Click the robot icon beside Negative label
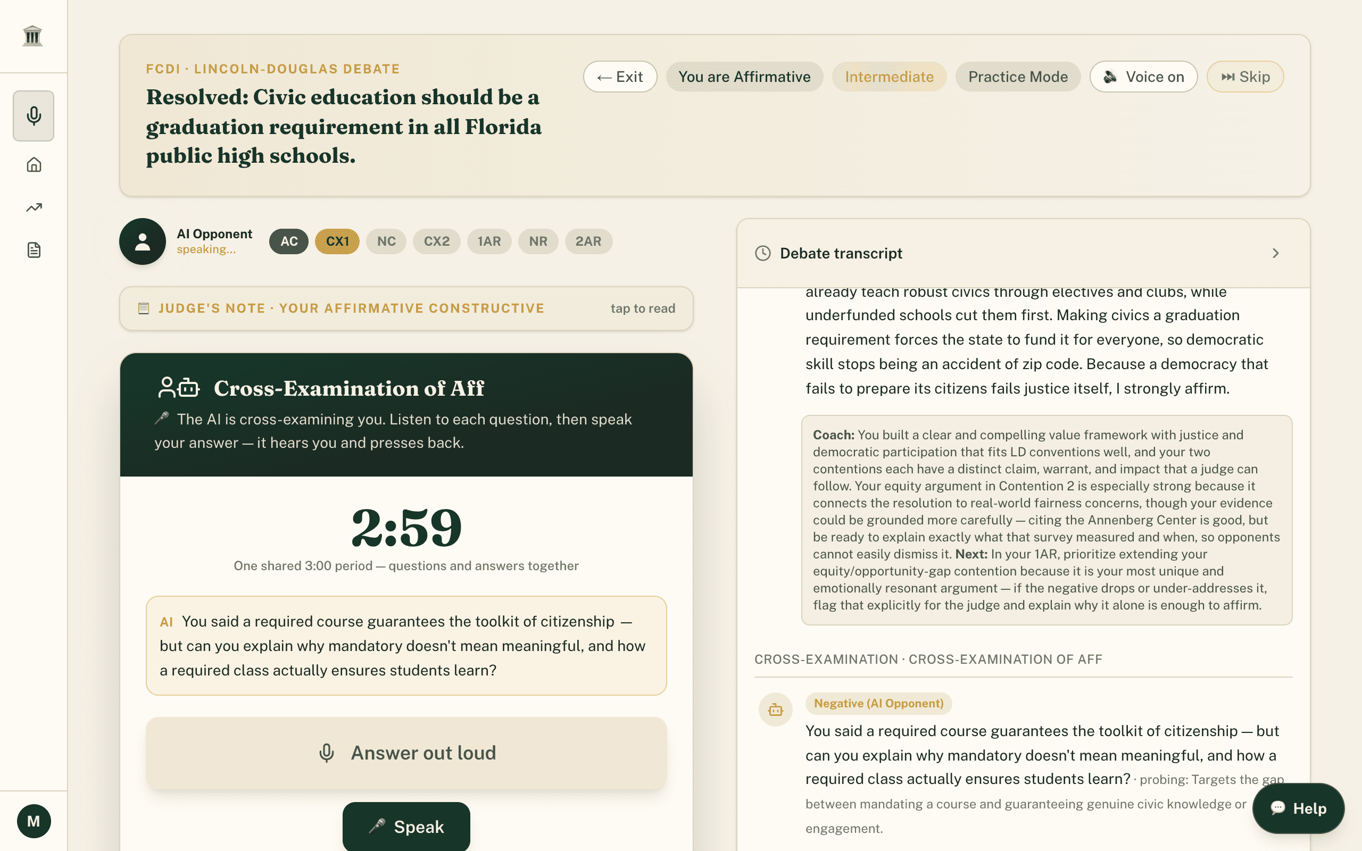Screen dimensions: 1362x851 pyautogui.click(x=776, y=710)
